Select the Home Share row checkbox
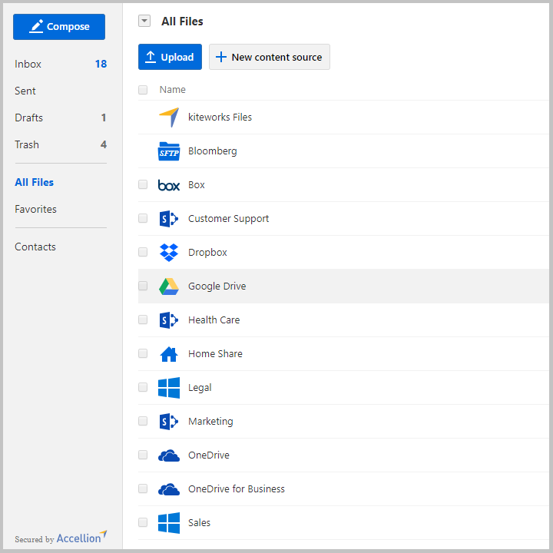This screenshot has height=553, width=553. click(143, 353)
